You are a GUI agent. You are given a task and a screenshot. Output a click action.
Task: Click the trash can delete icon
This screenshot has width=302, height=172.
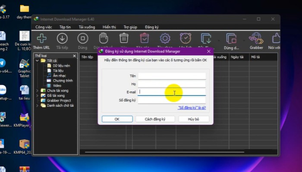pyautogui.click(x=124, y=38)
